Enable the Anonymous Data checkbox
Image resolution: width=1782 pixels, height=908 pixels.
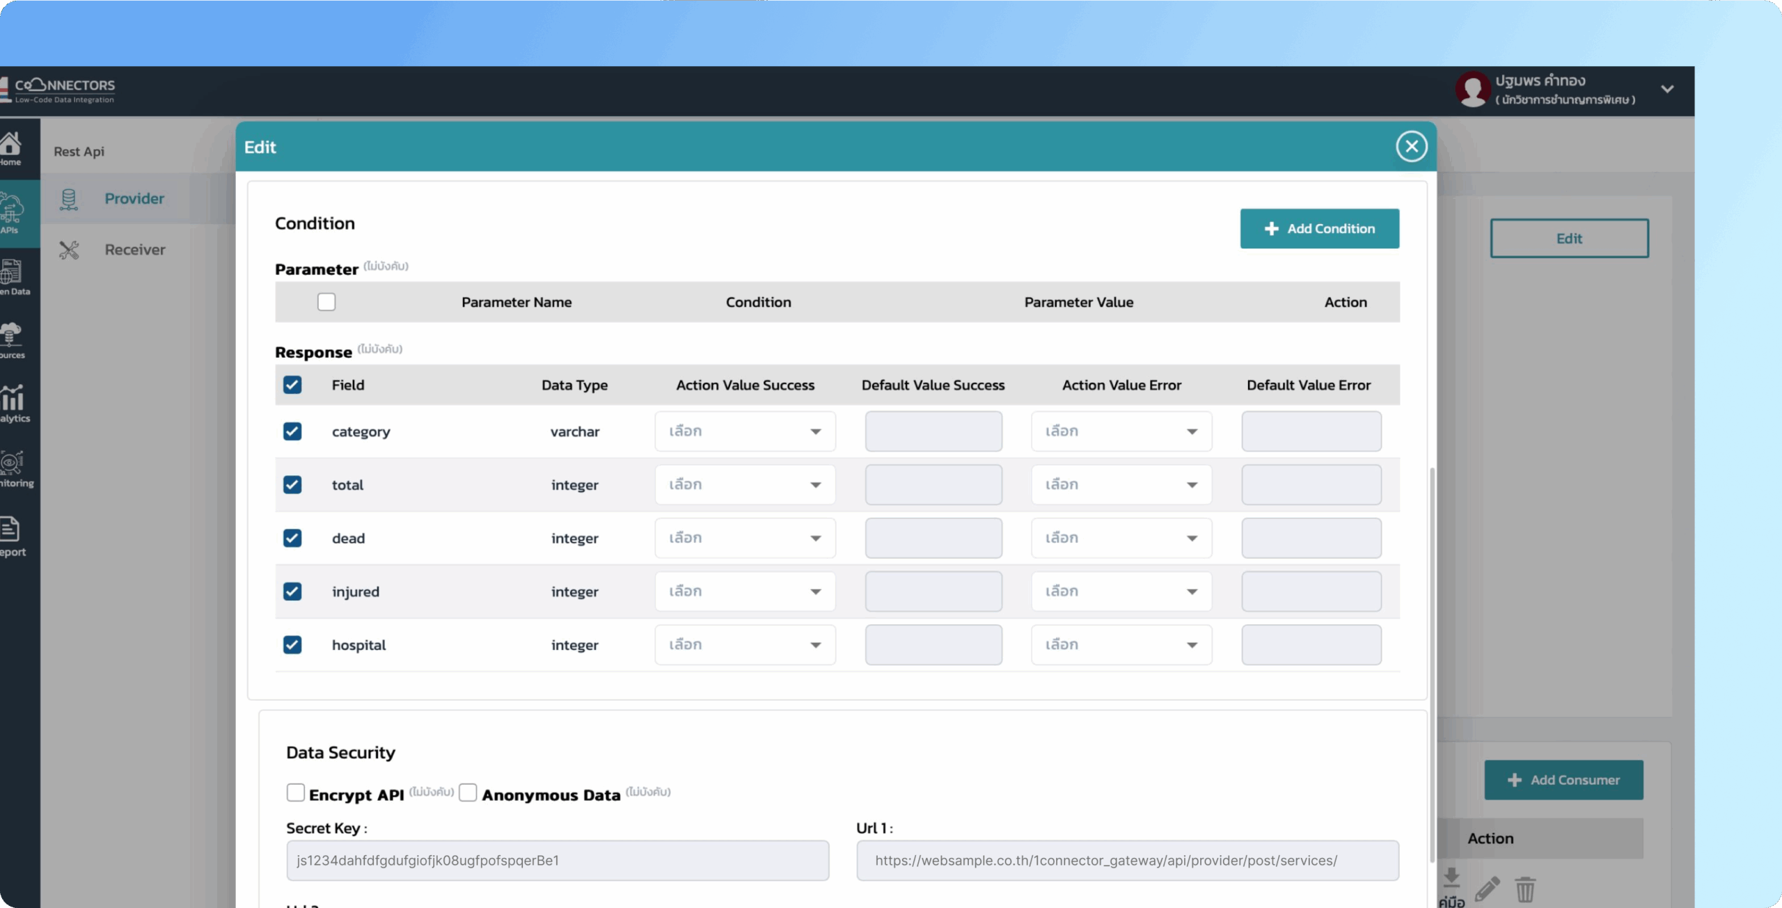point(468,792)
